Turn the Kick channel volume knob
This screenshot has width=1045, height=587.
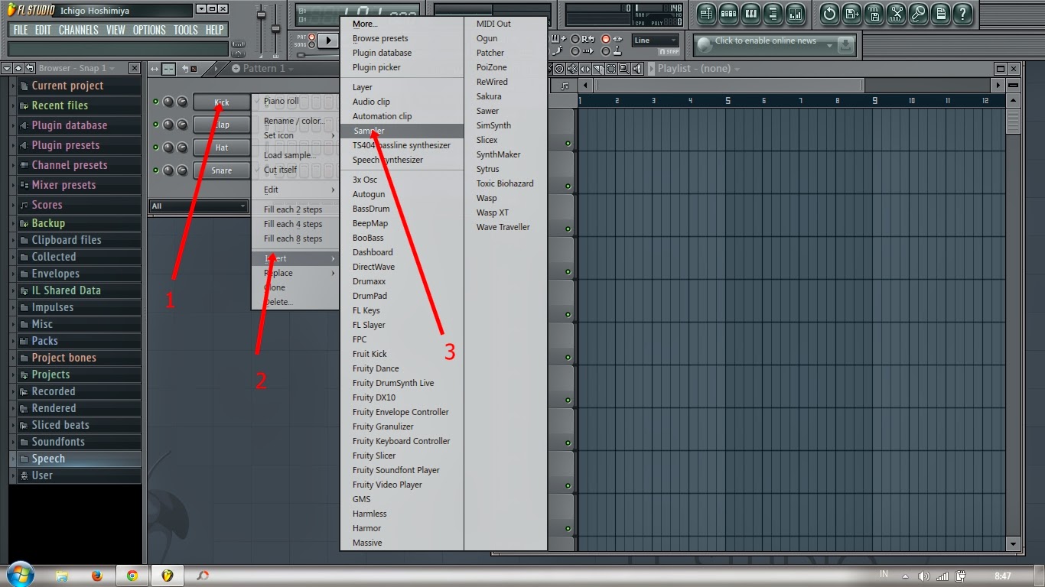[182, 102]
